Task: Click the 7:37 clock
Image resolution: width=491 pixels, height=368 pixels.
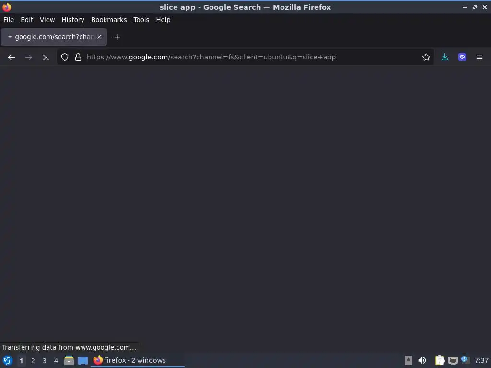Action: [481, 360]
